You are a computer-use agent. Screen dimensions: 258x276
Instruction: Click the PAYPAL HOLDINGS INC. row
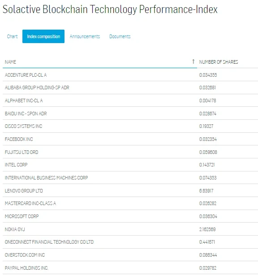point(130,268)
